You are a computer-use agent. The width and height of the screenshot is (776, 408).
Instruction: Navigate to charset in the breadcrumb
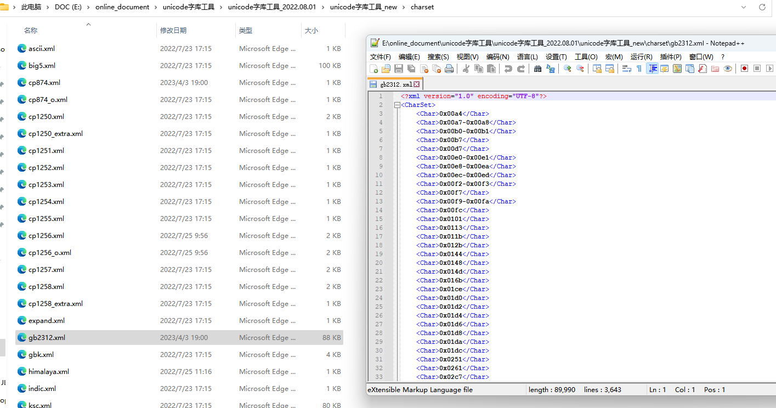[422, 7]
